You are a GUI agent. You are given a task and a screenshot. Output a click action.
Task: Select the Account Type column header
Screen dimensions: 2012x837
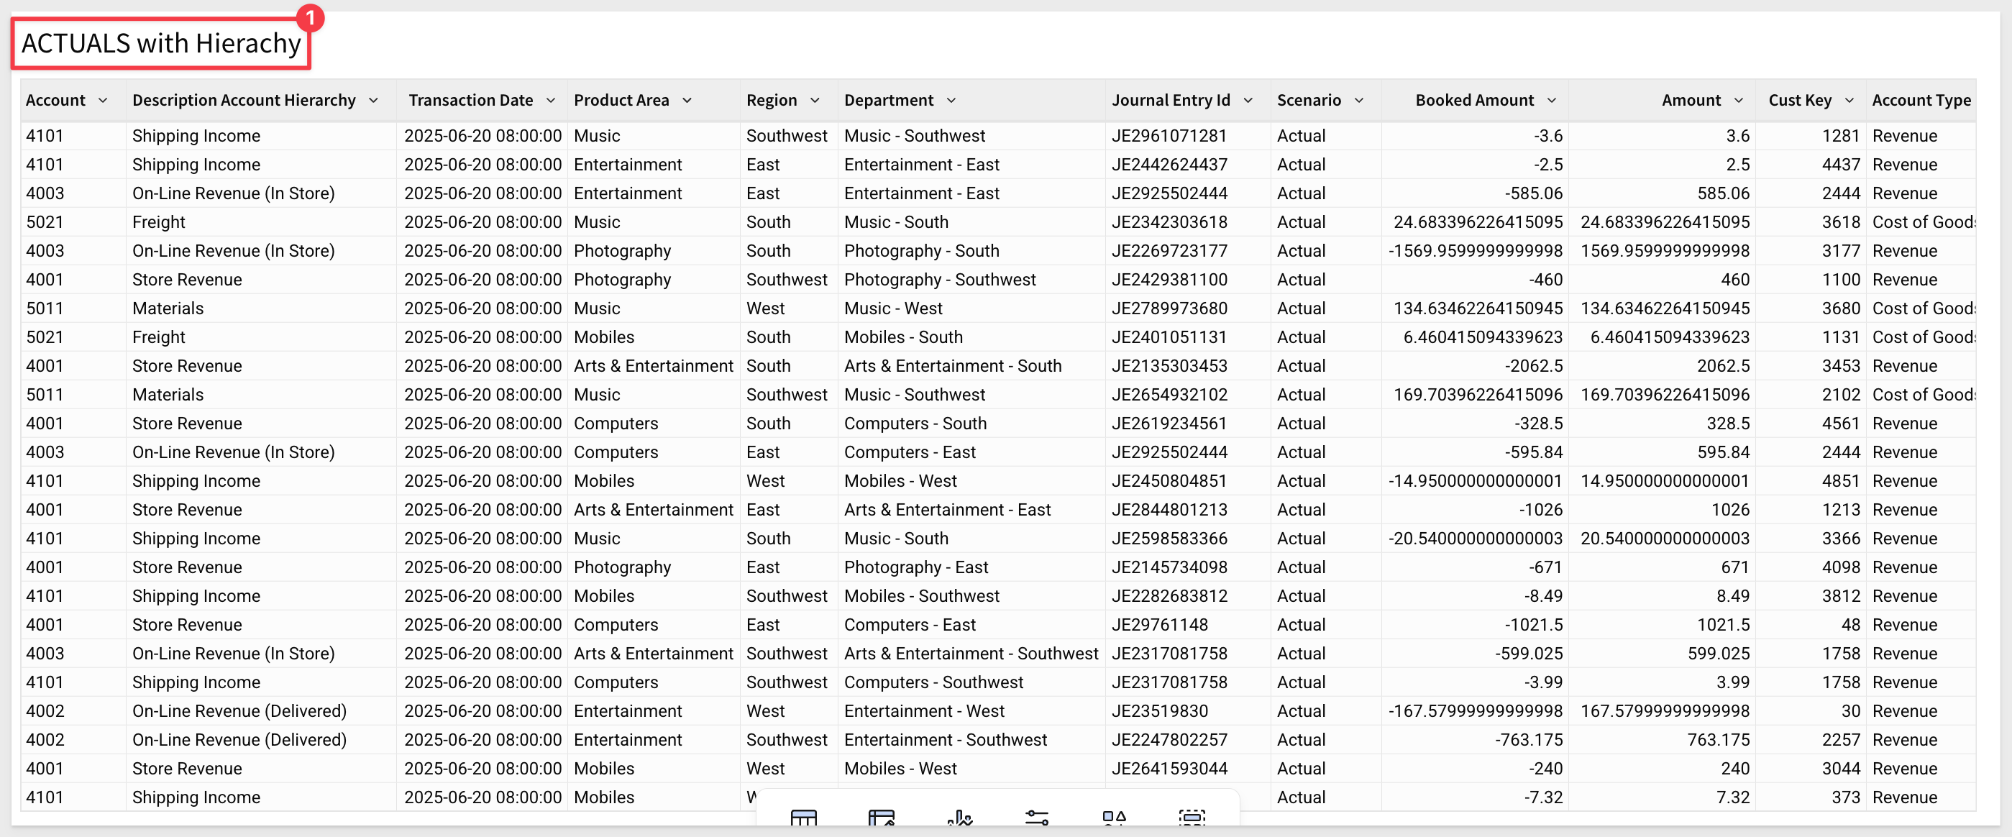tap(1921, 100)
